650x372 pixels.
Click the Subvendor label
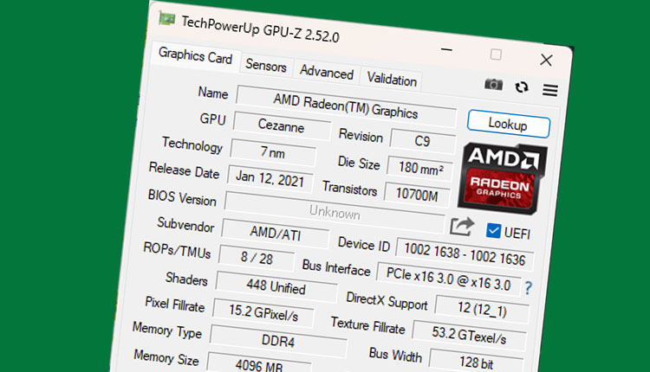[185, 224]
